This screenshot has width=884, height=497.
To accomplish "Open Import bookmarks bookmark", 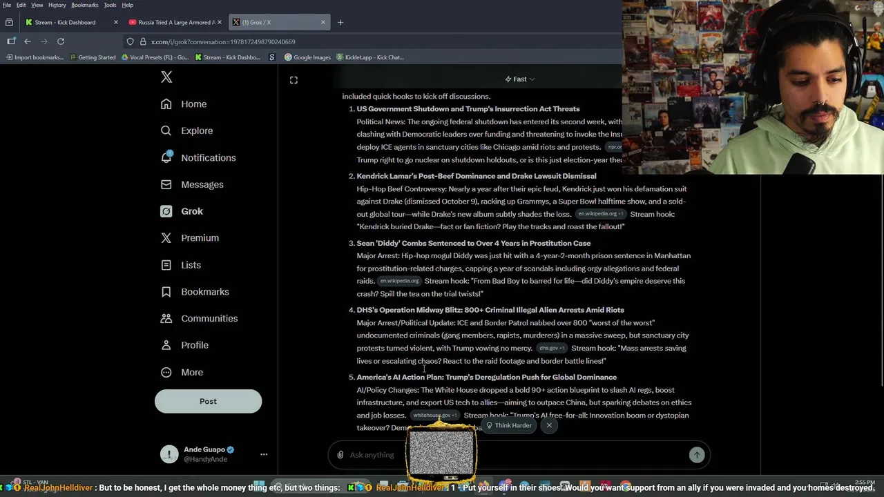I will [x=35, y=57].
